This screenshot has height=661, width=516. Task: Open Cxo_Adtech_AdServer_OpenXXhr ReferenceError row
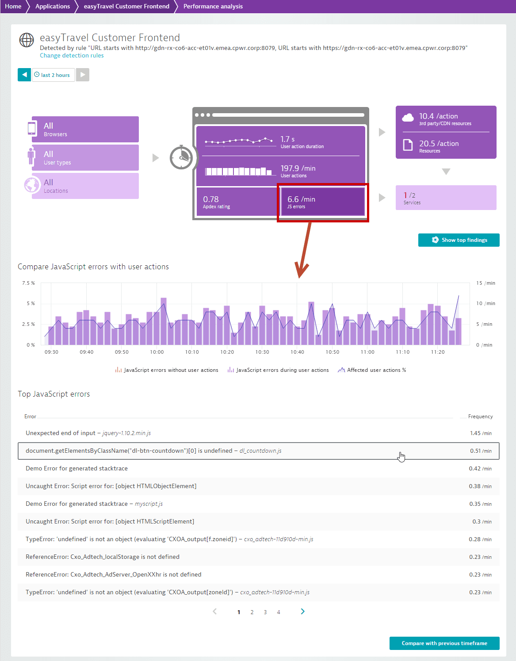coord(259,575)
